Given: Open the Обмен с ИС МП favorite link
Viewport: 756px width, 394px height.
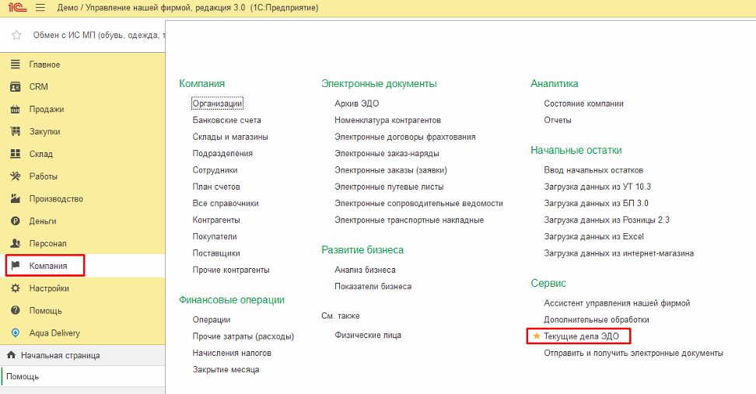Looking at the screenshot, I should (x=99, y=35).
